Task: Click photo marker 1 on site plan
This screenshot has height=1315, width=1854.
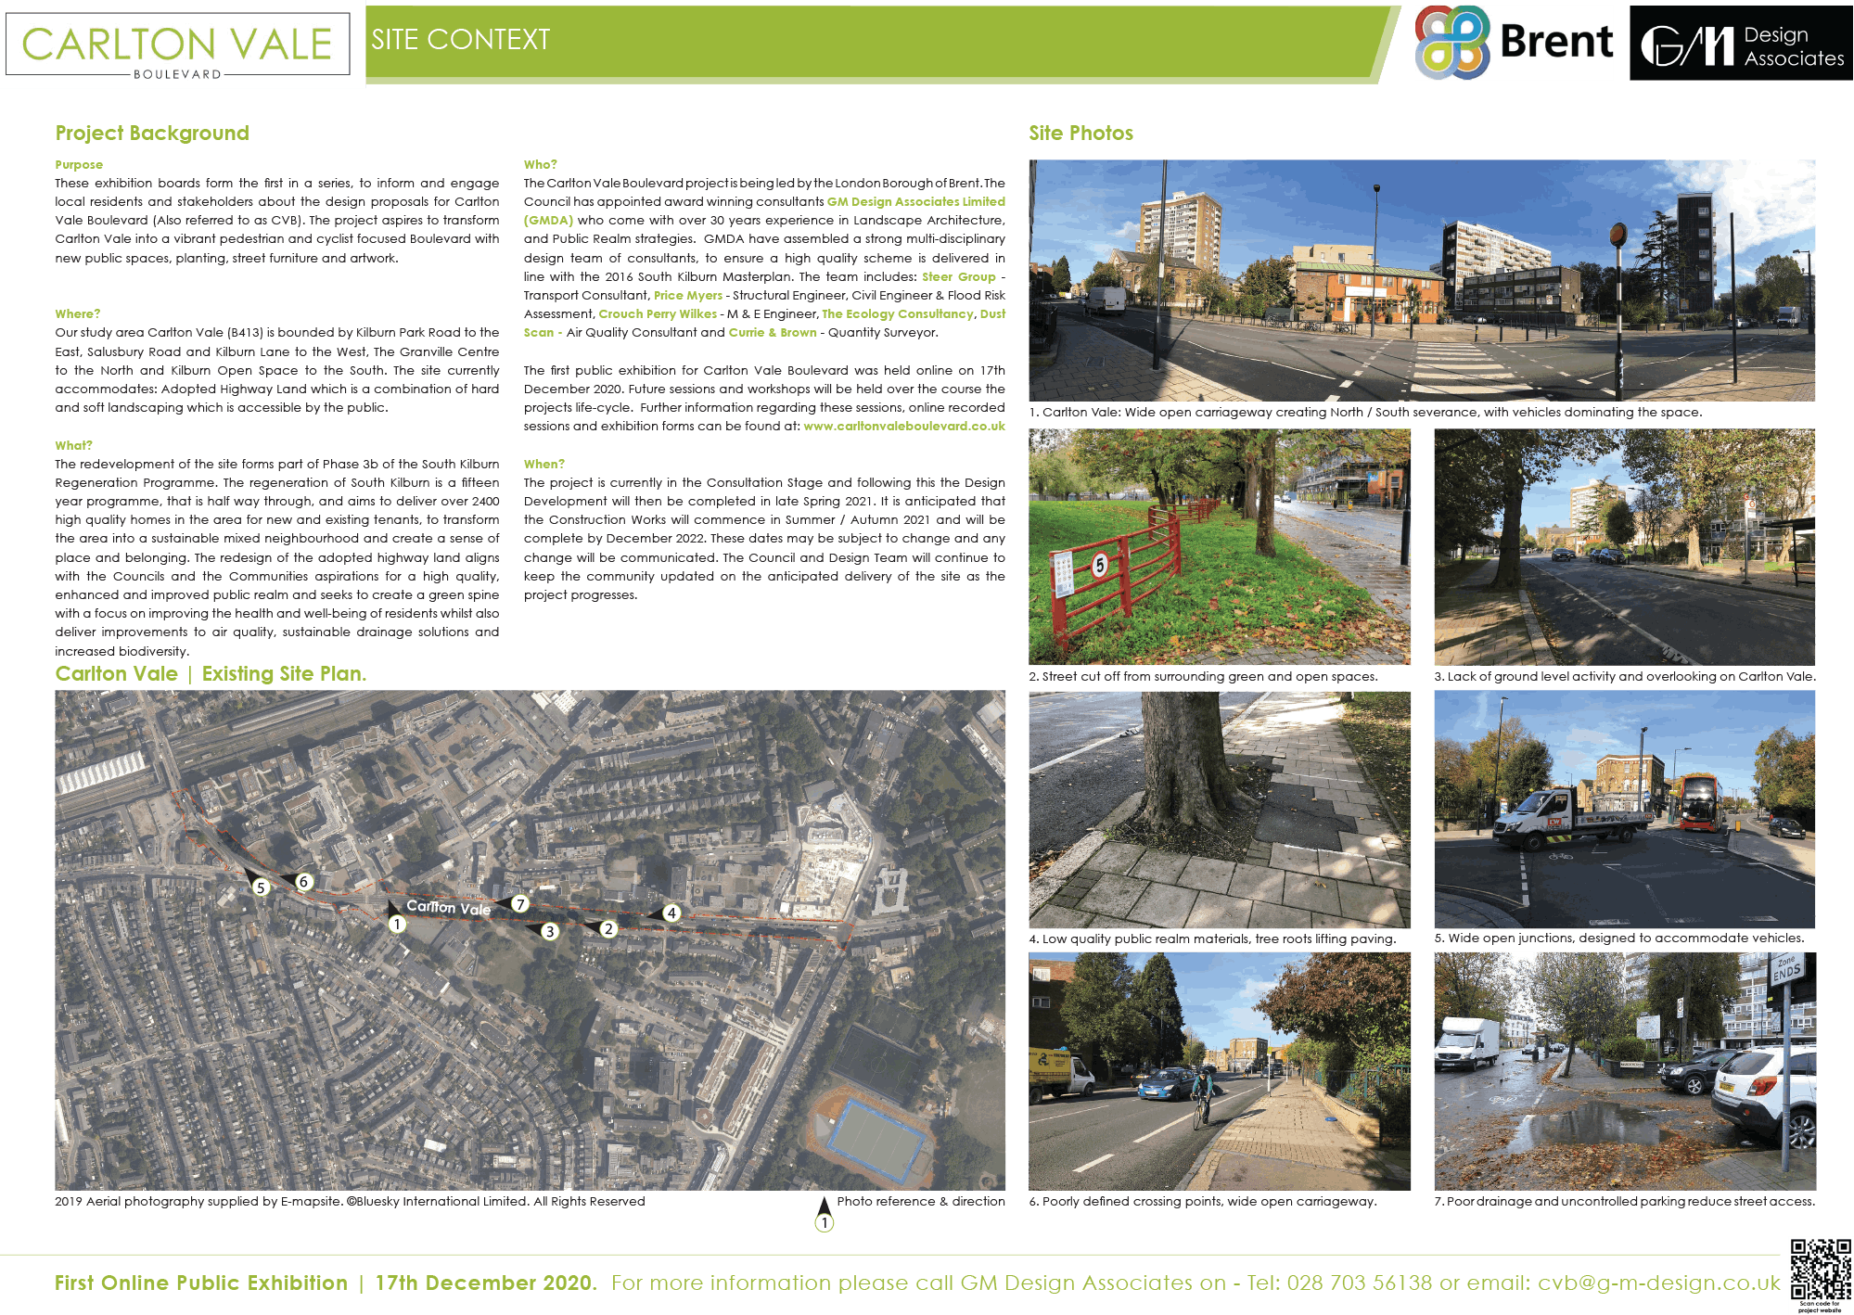Action: click(397, 924)
